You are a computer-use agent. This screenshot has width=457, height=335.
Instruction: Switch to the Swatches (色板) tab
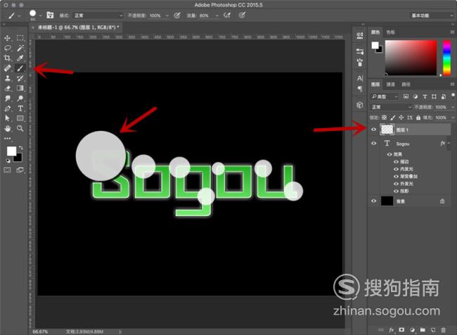pyautogui.click(x=390, y=32)
